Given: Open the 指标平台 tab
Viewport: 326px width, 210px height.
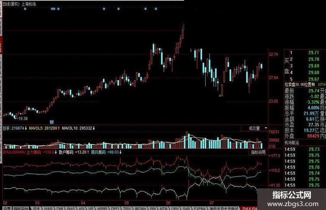Looking at the screenshot, I should (x=21, y=208).
